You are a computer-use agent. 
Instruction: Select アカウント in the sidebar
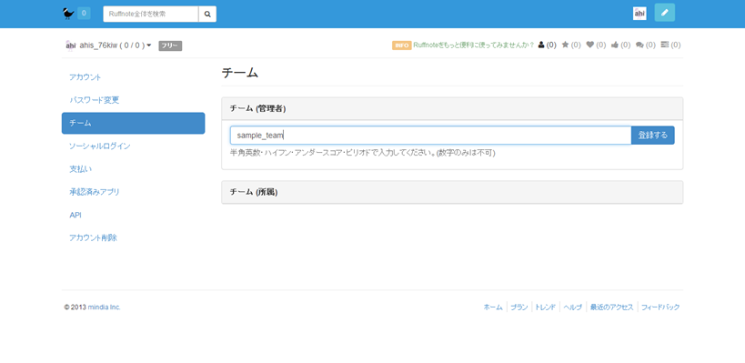85,77
